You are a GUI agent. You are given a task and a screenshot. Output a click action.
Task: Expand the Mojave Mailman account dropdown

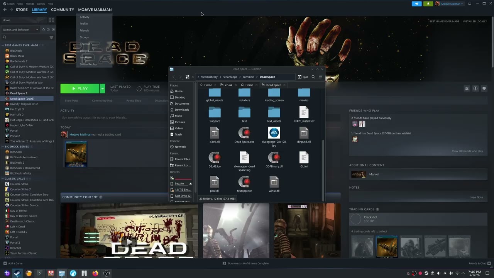click(x=449, y=4)
